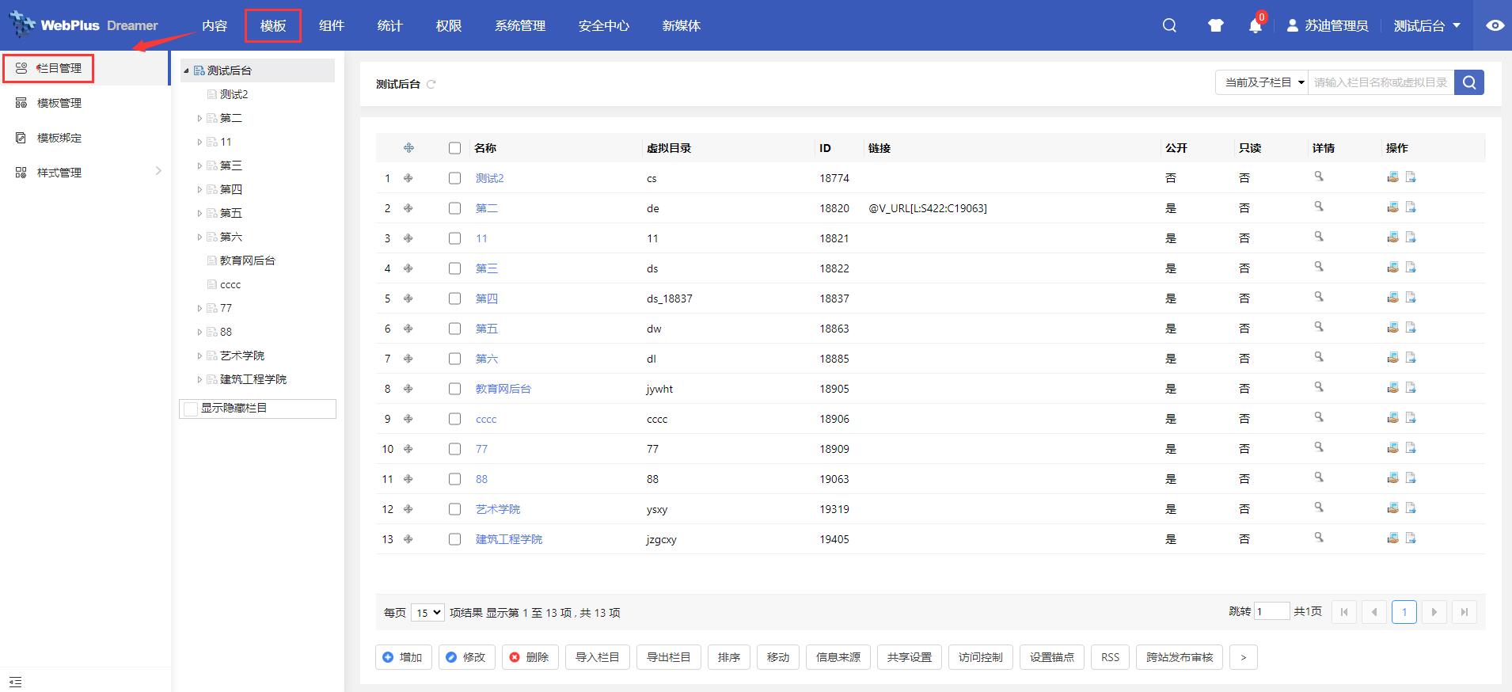This screenshot has width=1512, height=692.
Task: View details magnifier for row 测试2
Action: pos(1319,177)
